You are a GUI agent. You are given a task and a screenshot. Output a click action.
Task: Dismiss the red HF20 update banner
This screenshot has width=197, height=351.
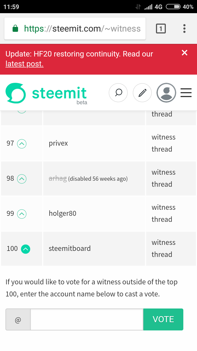[185, 53]
